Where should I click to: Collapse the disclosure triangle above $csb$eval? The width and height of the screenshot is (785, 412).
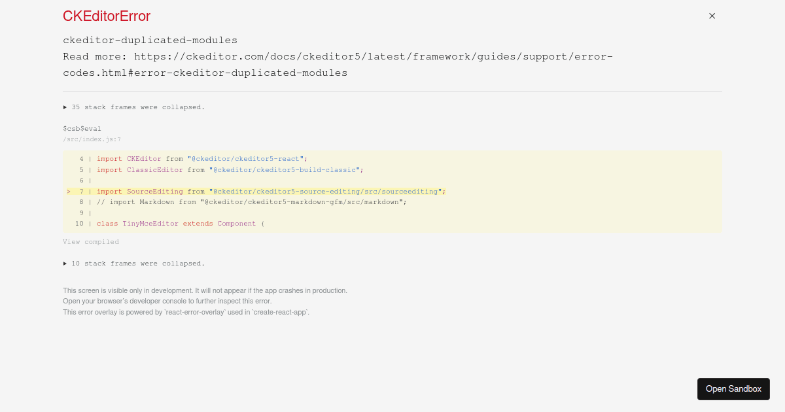point(64,107)
